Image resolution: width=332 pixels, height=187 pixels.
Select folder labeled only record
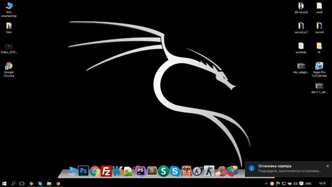(319, 28)
